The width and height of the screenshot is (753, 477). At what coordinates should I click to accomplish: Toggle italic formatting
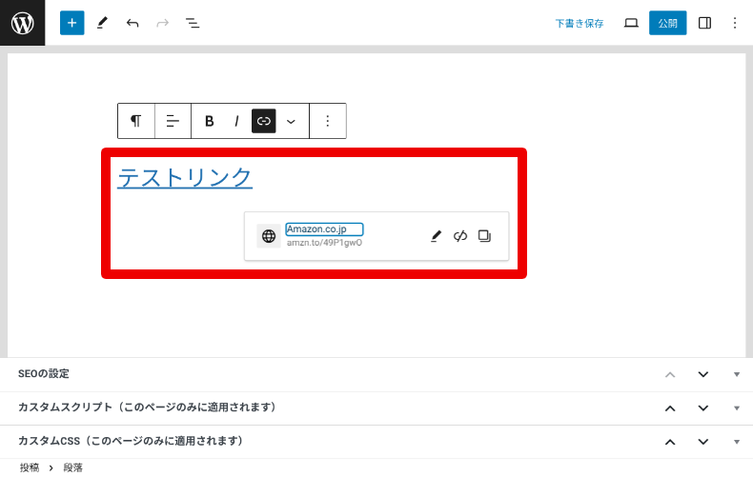[x=236, y=121]
